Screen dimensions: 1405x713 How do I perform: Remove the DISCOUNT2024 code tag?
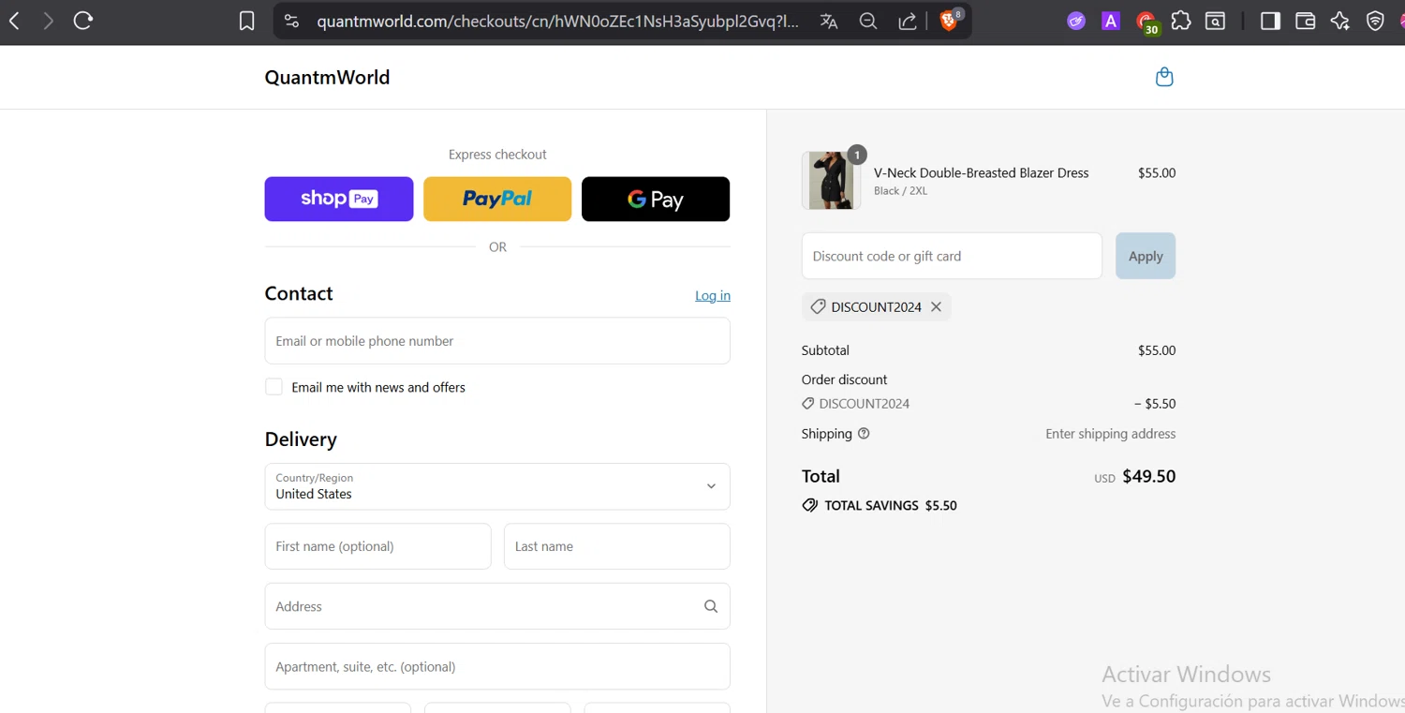(x=936, y=306)
